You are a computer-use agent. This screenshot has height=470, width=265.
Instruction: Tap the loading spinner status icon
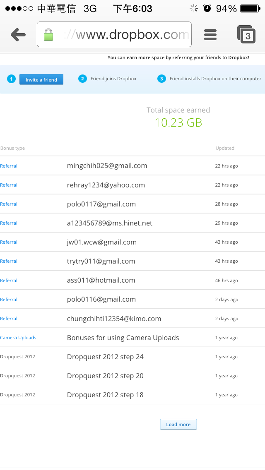click(x=194, y=8)
